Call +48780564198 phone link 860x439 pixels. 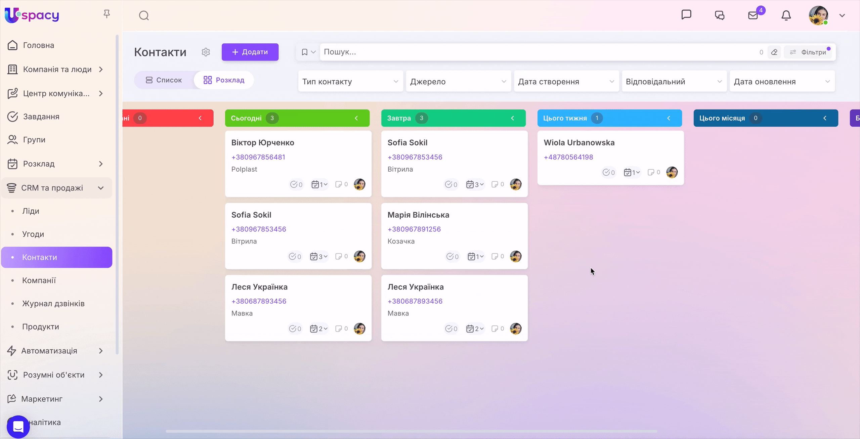coord(568,157)
